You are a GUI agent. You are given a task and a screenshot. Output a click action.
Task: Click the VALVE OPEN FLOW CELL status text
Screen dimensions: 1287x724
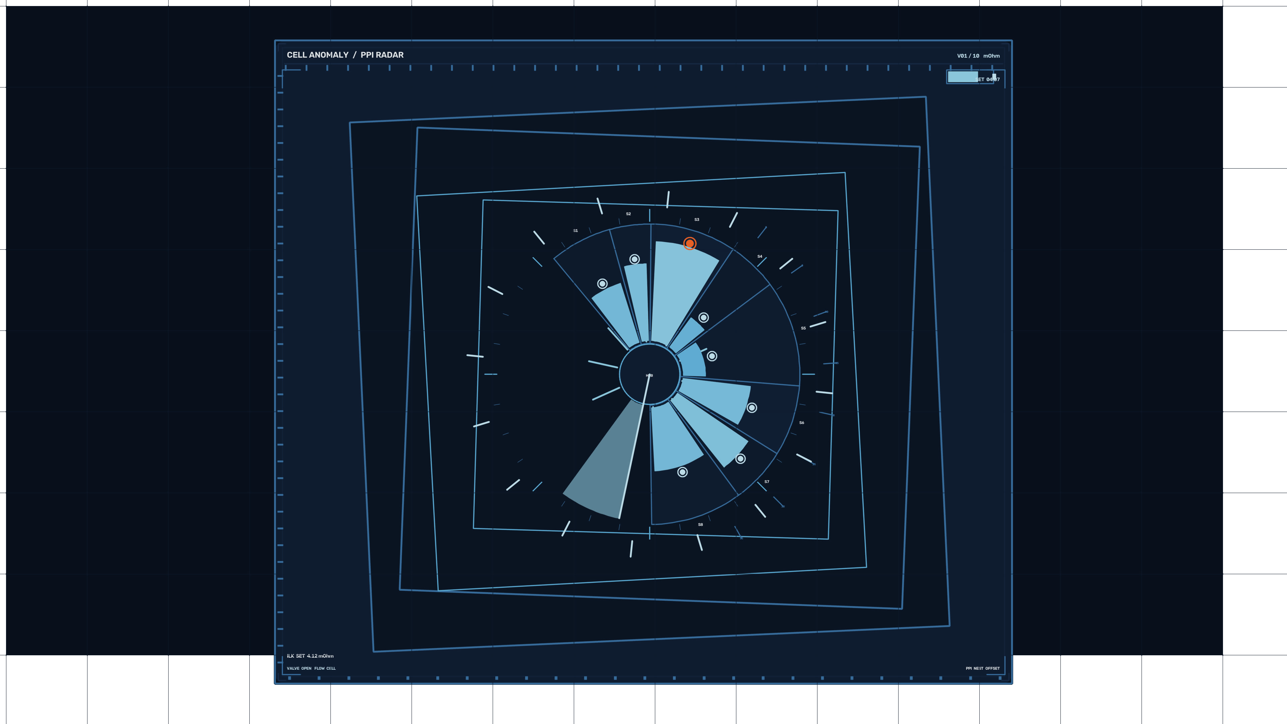tap(311, 669)
